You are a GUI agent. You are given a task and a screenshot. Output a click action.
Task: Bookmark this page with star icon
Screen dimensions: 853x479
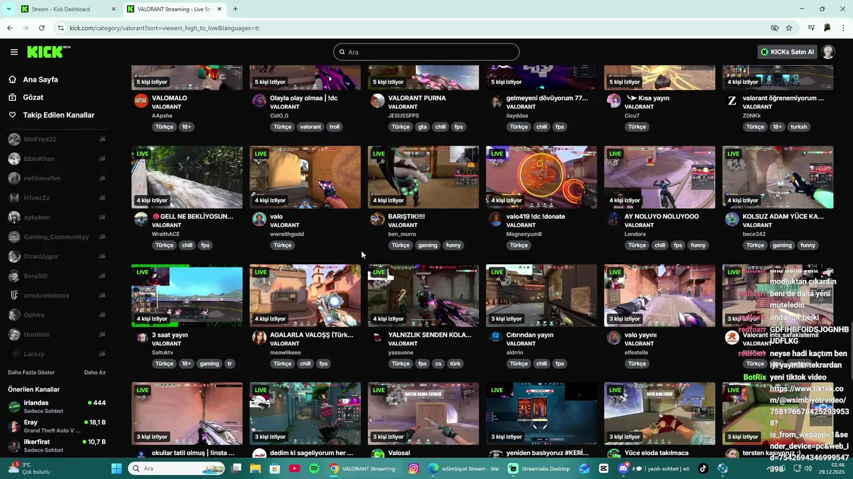coord(789,28)
